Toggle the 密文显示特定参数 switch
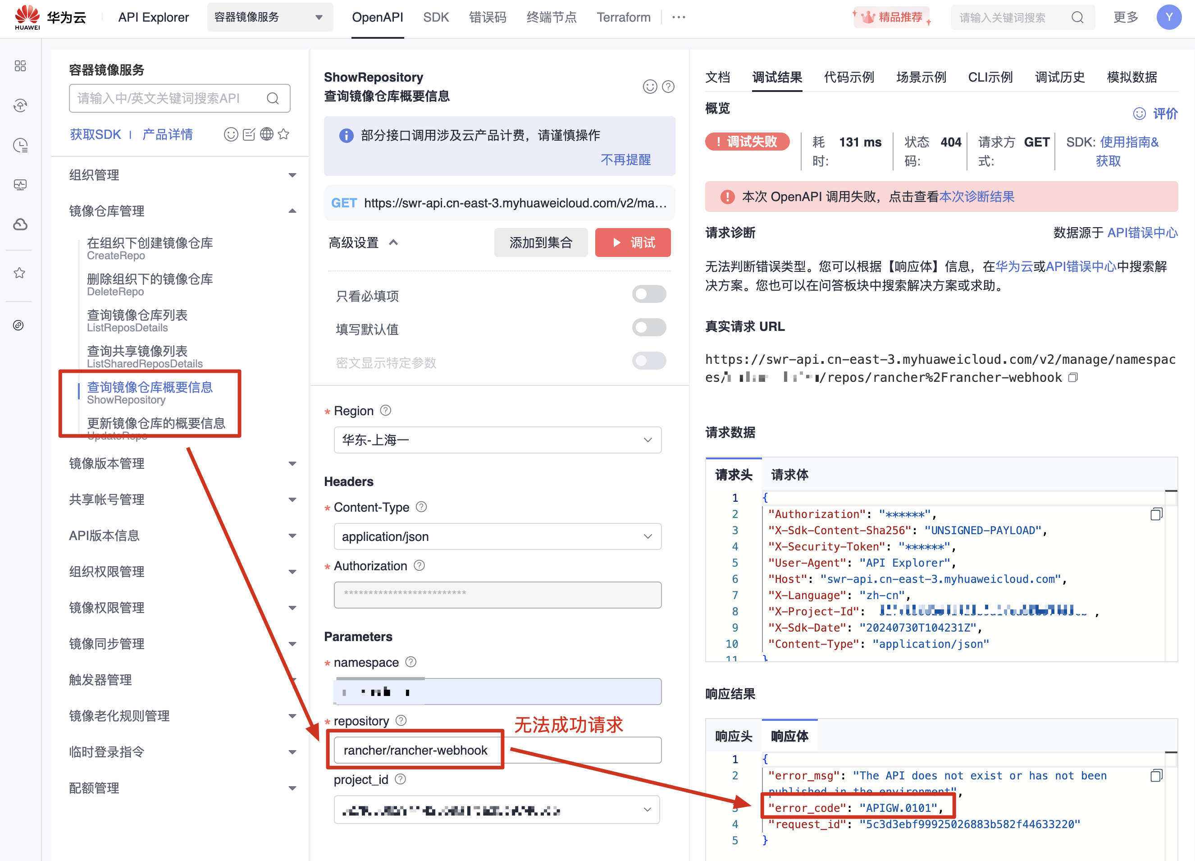The image size is (1195, 861). pos(648,361)
